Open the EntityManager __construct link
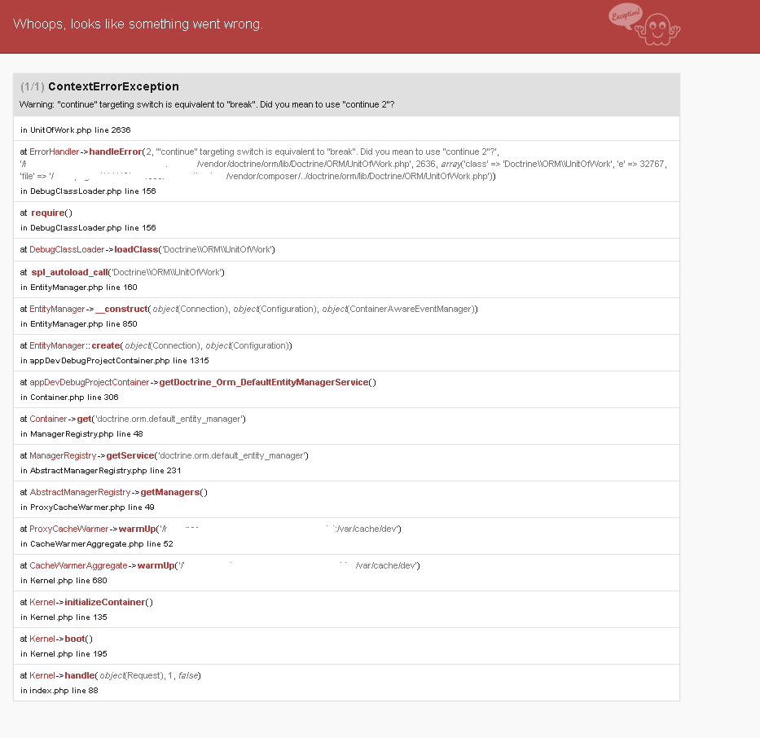 coord(122,308)
